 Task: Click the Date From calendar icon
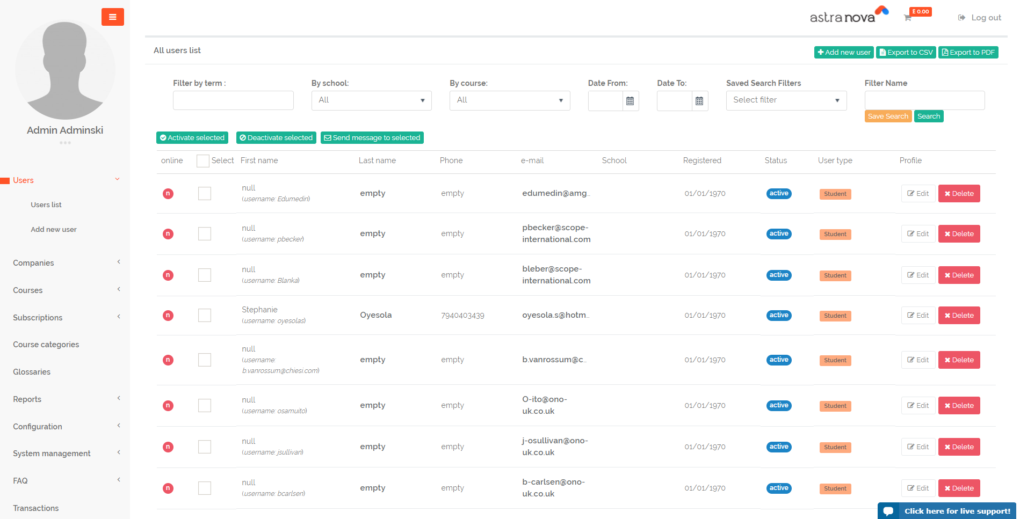pos(630,101)
